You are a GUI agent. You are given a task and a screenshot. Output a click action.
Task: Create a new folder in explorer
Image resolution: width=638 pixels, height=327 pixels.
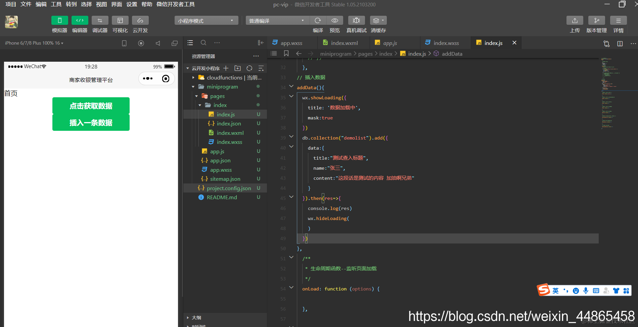pos(238,68)
